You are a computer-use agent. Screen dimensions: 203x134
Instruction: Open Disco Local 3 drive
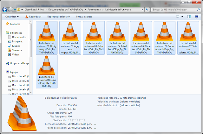click(18, 85)
